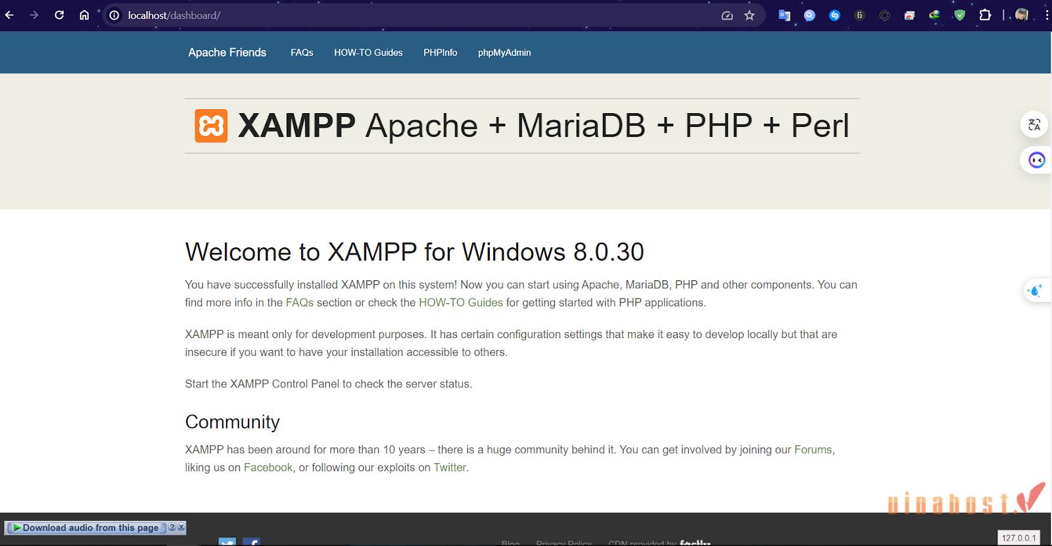
Task: Click the blue water drop side button
Action: pos(1035,290)
